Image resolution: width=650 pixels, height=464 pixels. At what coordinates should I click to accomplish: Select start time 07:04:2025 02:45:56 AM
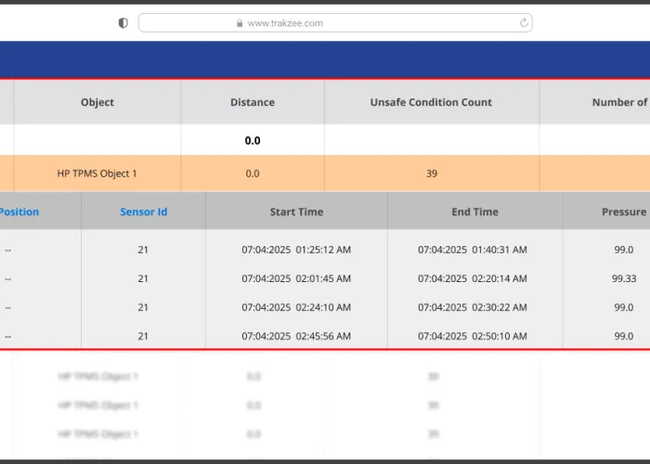tap(296, 336)
